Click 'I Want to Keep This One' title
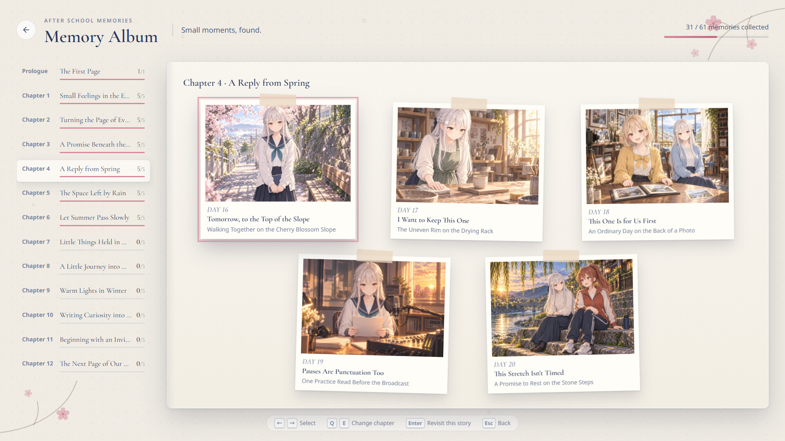 [433, 220]
